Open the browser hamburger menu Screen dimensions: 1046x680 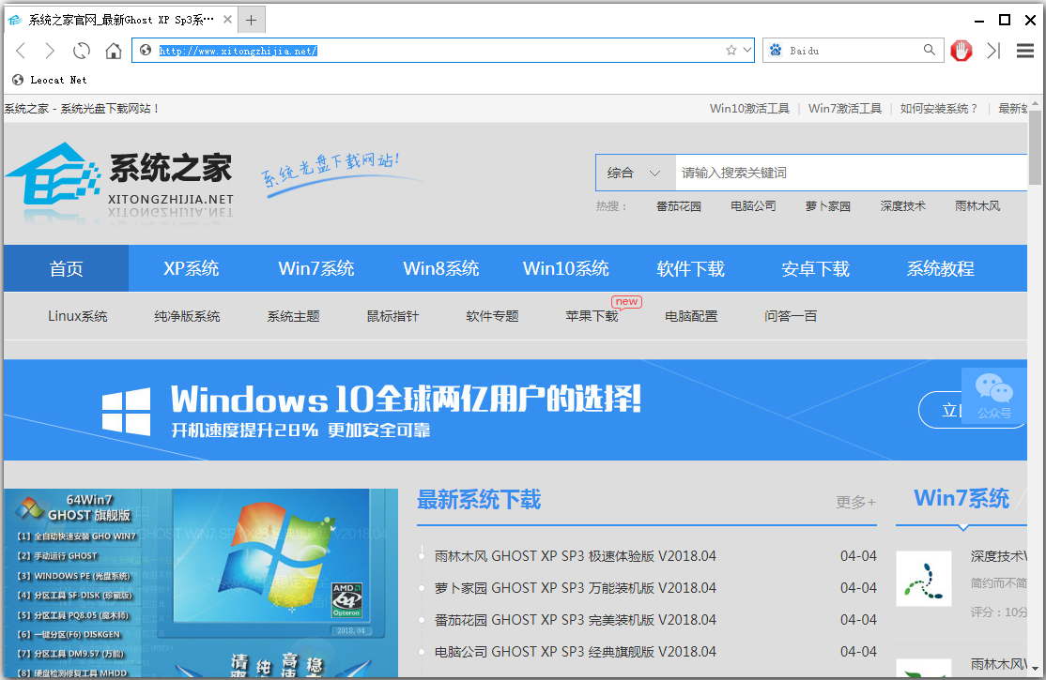1025,51
